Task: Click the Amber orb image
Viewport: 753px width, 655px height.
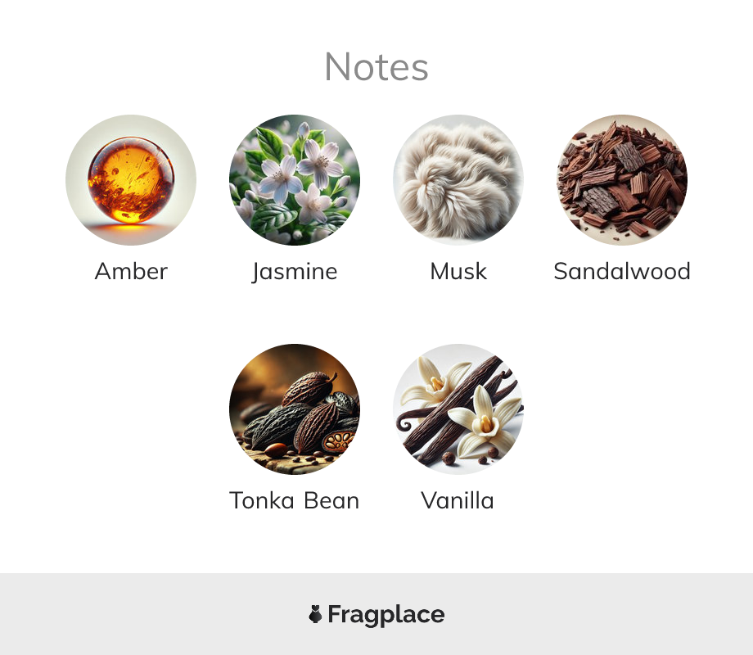Action: 131,180
